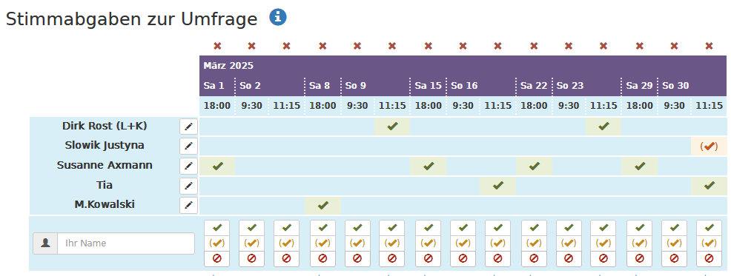Remove the So 30 11:15 column with red X
Viewport: 731px width, 276px height.
pyautogui.click(x=709, y=46)
